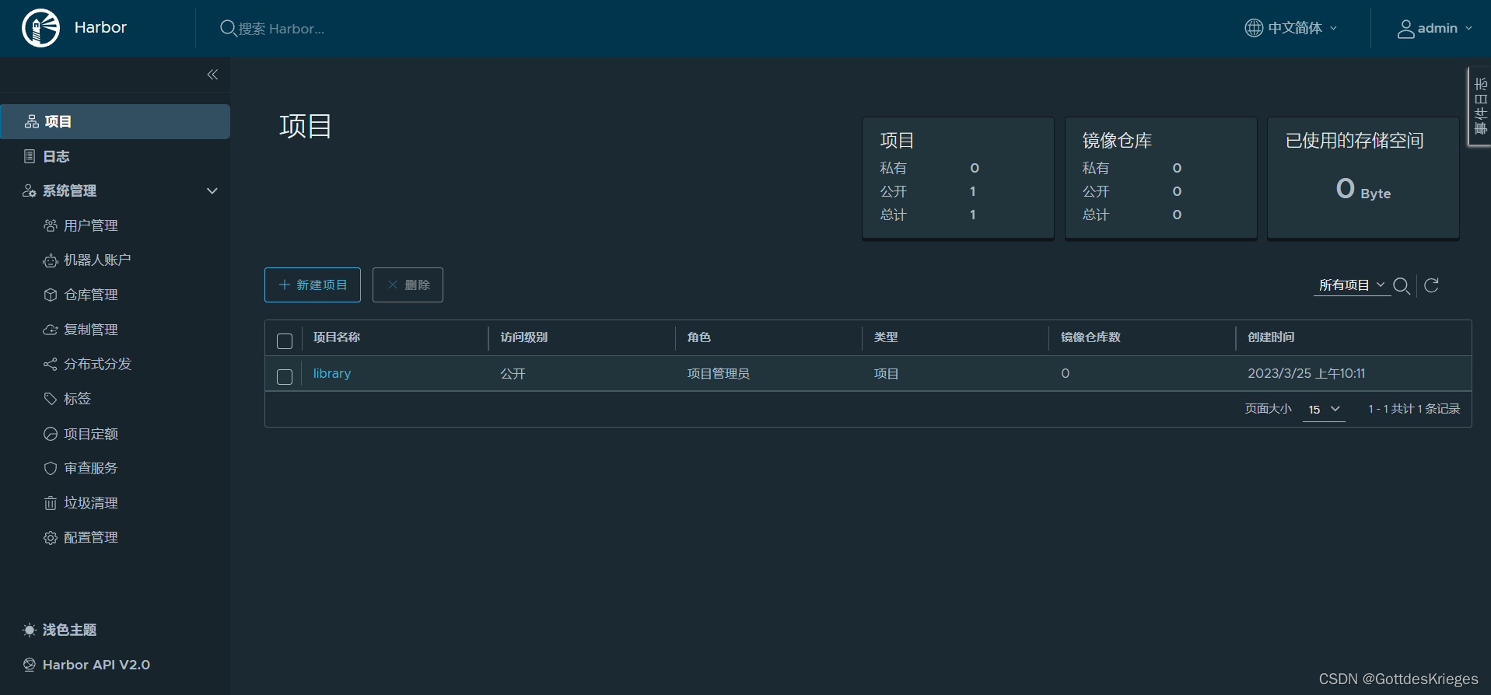Go to 用户管理 page
The height and width of the screenshot is (695, 1491).
click(x=91, y=225)
